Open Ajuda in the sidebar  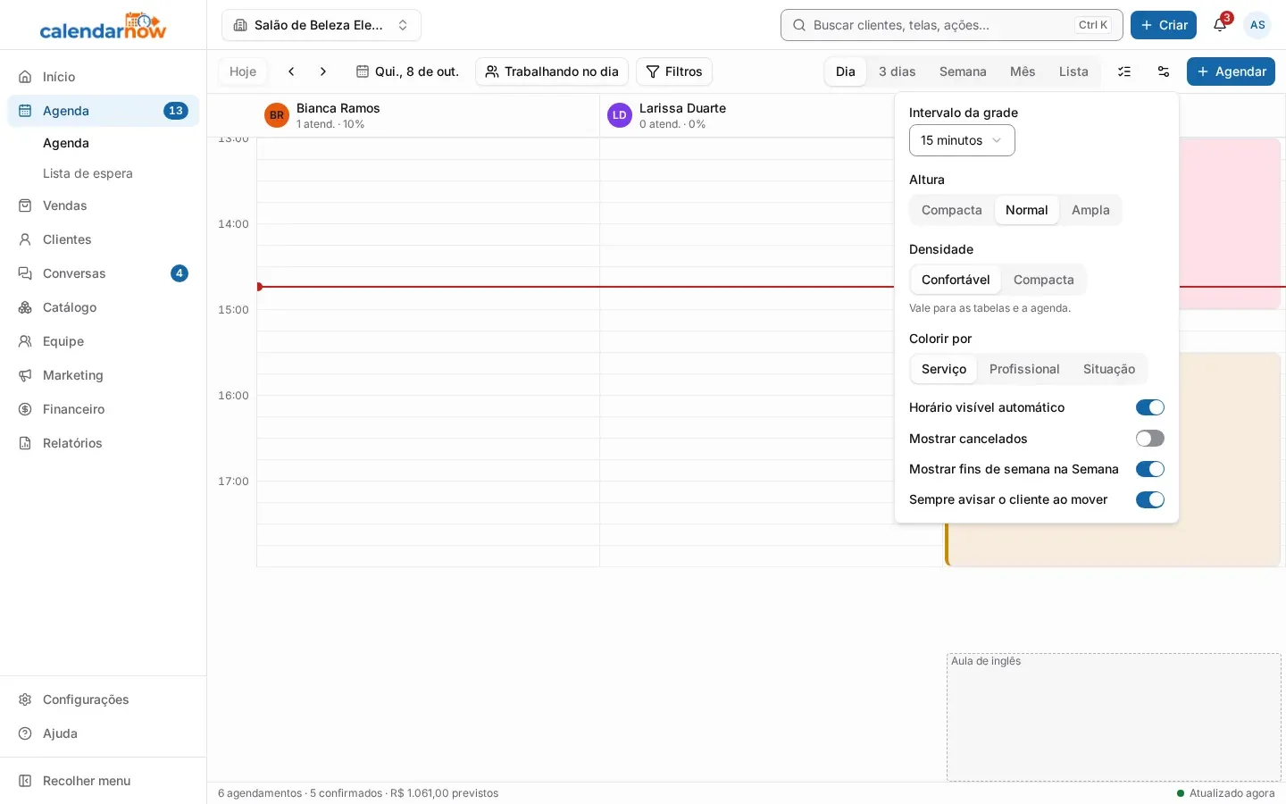point(104,733)
